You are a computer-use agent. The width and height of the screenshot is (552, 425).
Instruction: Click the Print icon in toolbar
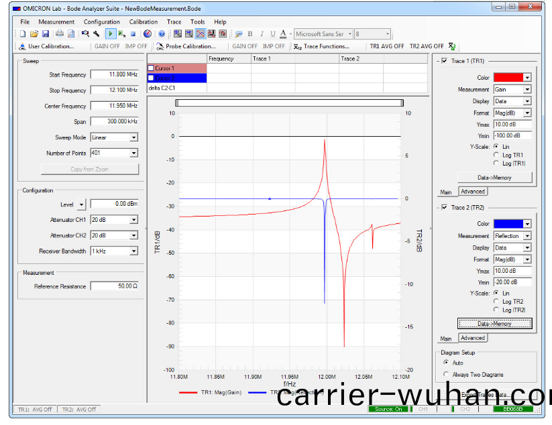[x=59, y=34]
